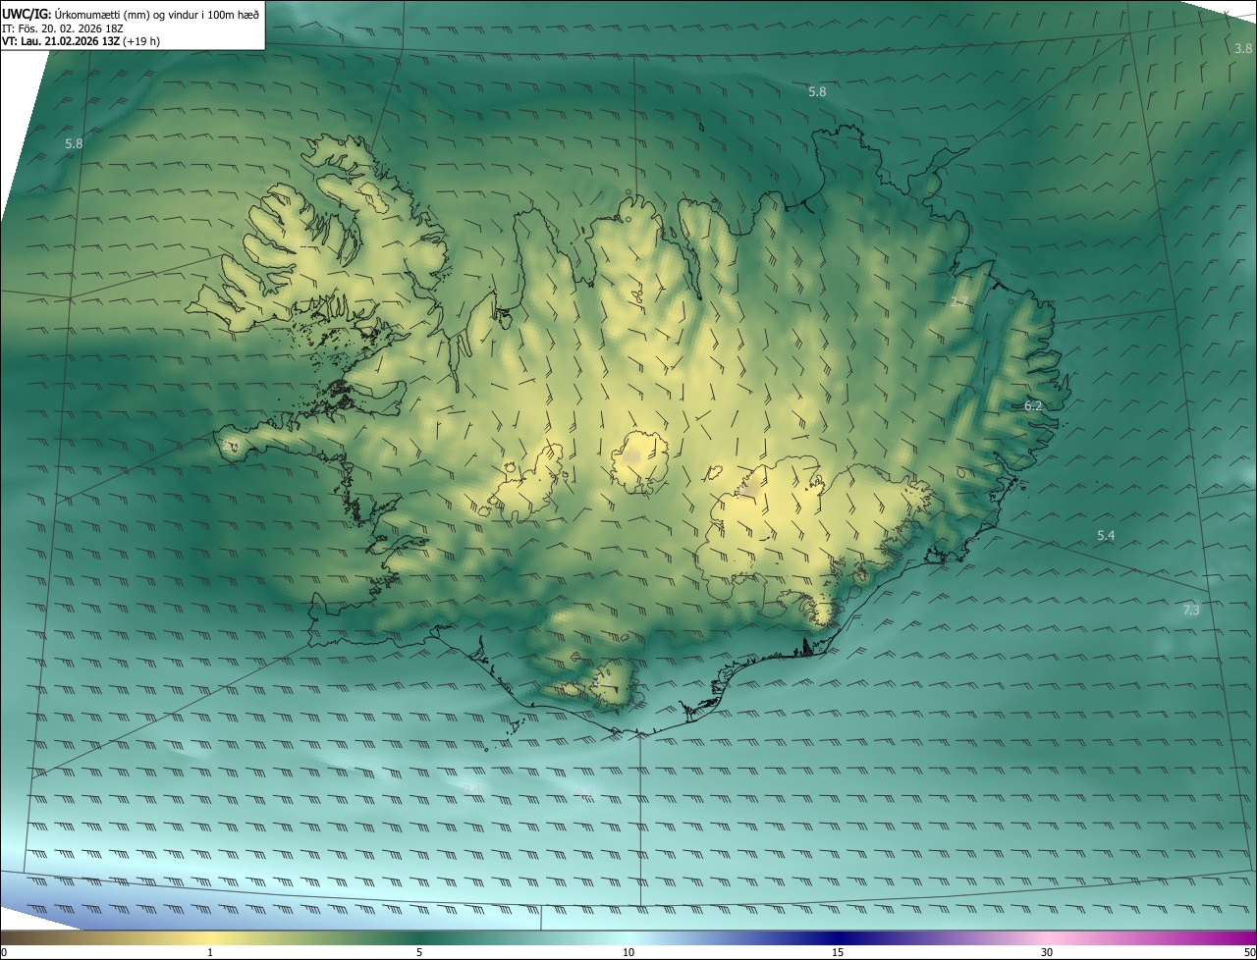This screenshot has width=1257, height=960.
Task: Click the "1" tick label on the color scale
Action: click(x=210, y=952)
